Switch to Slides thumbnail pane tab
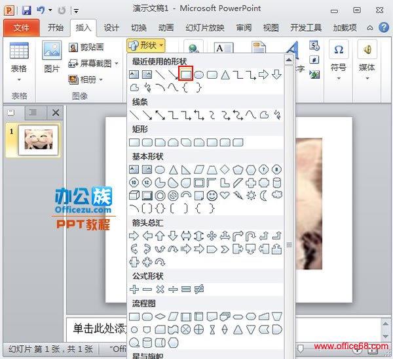This screenshot has width=393, height=359. click(x=11, y=112)
